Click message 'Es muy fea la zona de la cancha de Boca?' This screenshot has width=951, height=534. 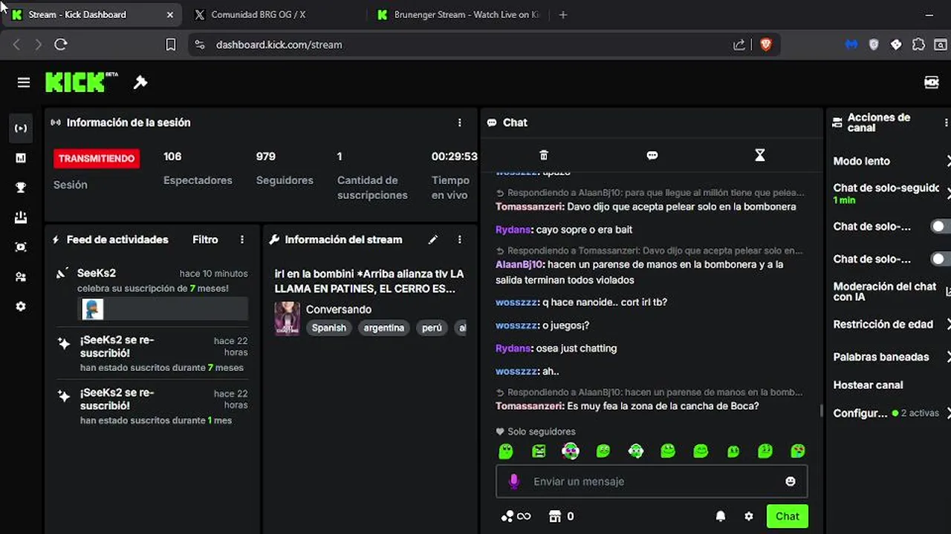tap(663, 406)
